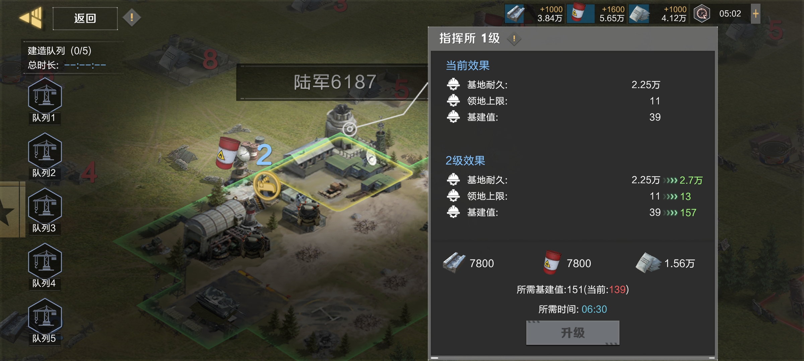The width and height of the screenshot is (804, 361).
Task: Click the plus button beside timer
Action: (755, 14)
